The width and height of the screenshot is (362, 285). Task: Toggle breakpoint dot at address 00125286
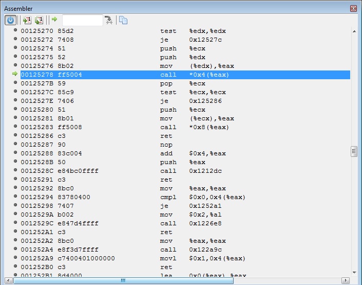point(15,135)
